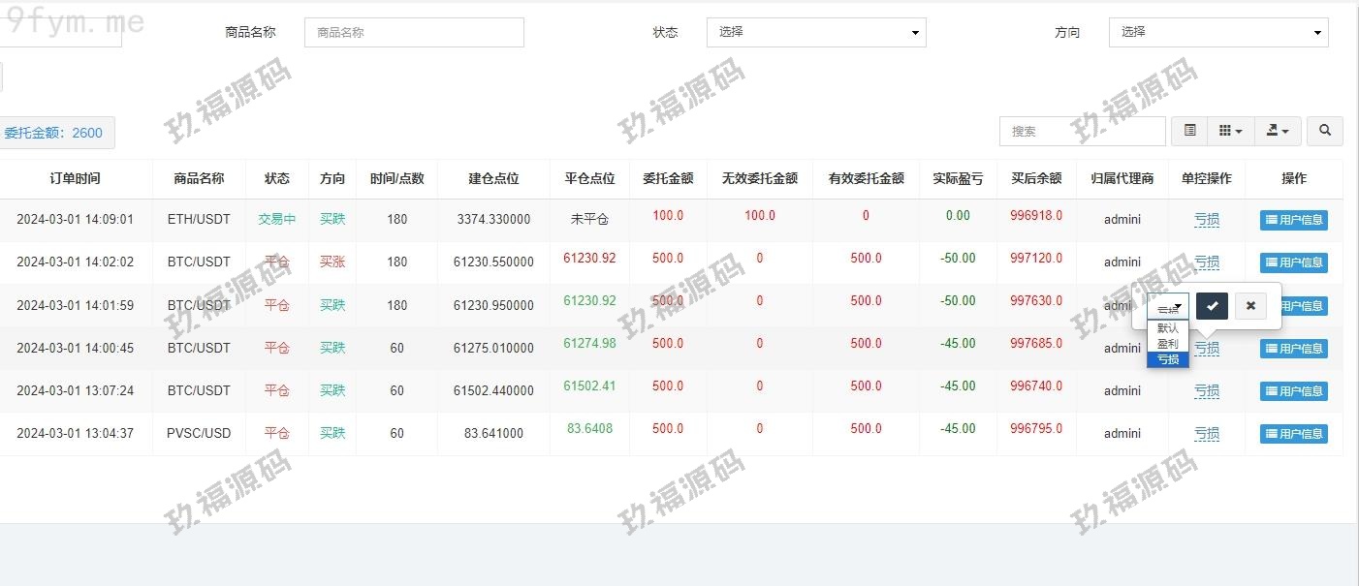Click 亏损 link in the PVSC/USD row
Image resolution: width=1359 pixels, height=586 pixels.
pos(1207,434)
